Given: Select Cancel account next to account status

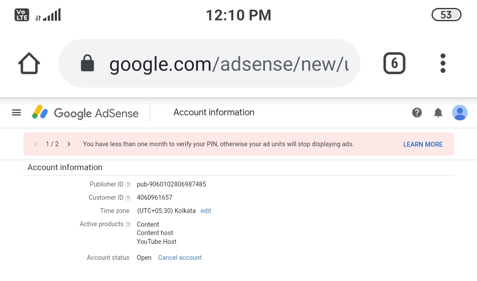Looking at the screenshot, I should (x=180, y=258).
